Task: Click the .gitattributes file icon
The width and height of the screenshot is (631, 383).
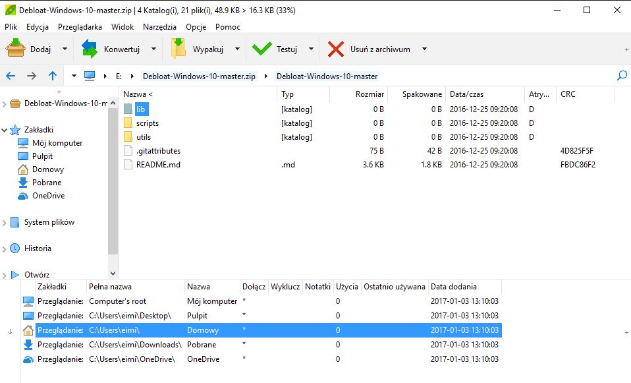Action: (128, 150)
